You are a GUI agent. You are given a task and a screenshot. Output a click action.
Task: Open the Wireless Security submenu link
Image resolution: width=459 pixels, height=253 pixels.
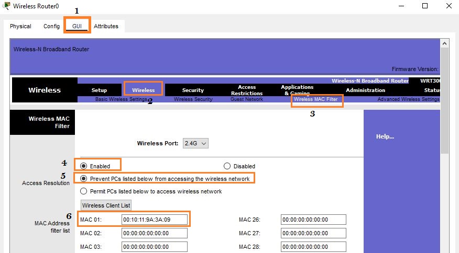(193, 99)
